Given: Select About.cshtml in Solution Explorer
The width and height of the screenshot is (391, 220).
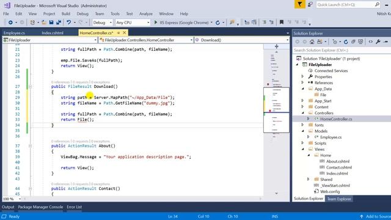Looking at the screenshot, I should (338, 161).
